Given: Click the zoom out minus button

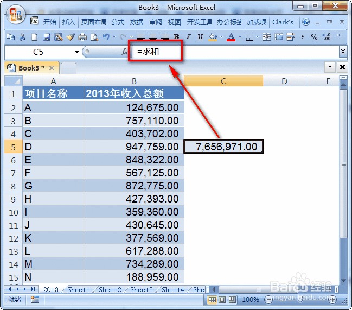Looking at the screenshot, I should (268, 300).
